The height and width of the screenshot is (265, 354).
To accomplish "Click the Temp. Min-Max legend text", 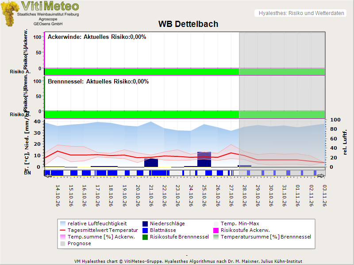I will (x=240, y=223).
